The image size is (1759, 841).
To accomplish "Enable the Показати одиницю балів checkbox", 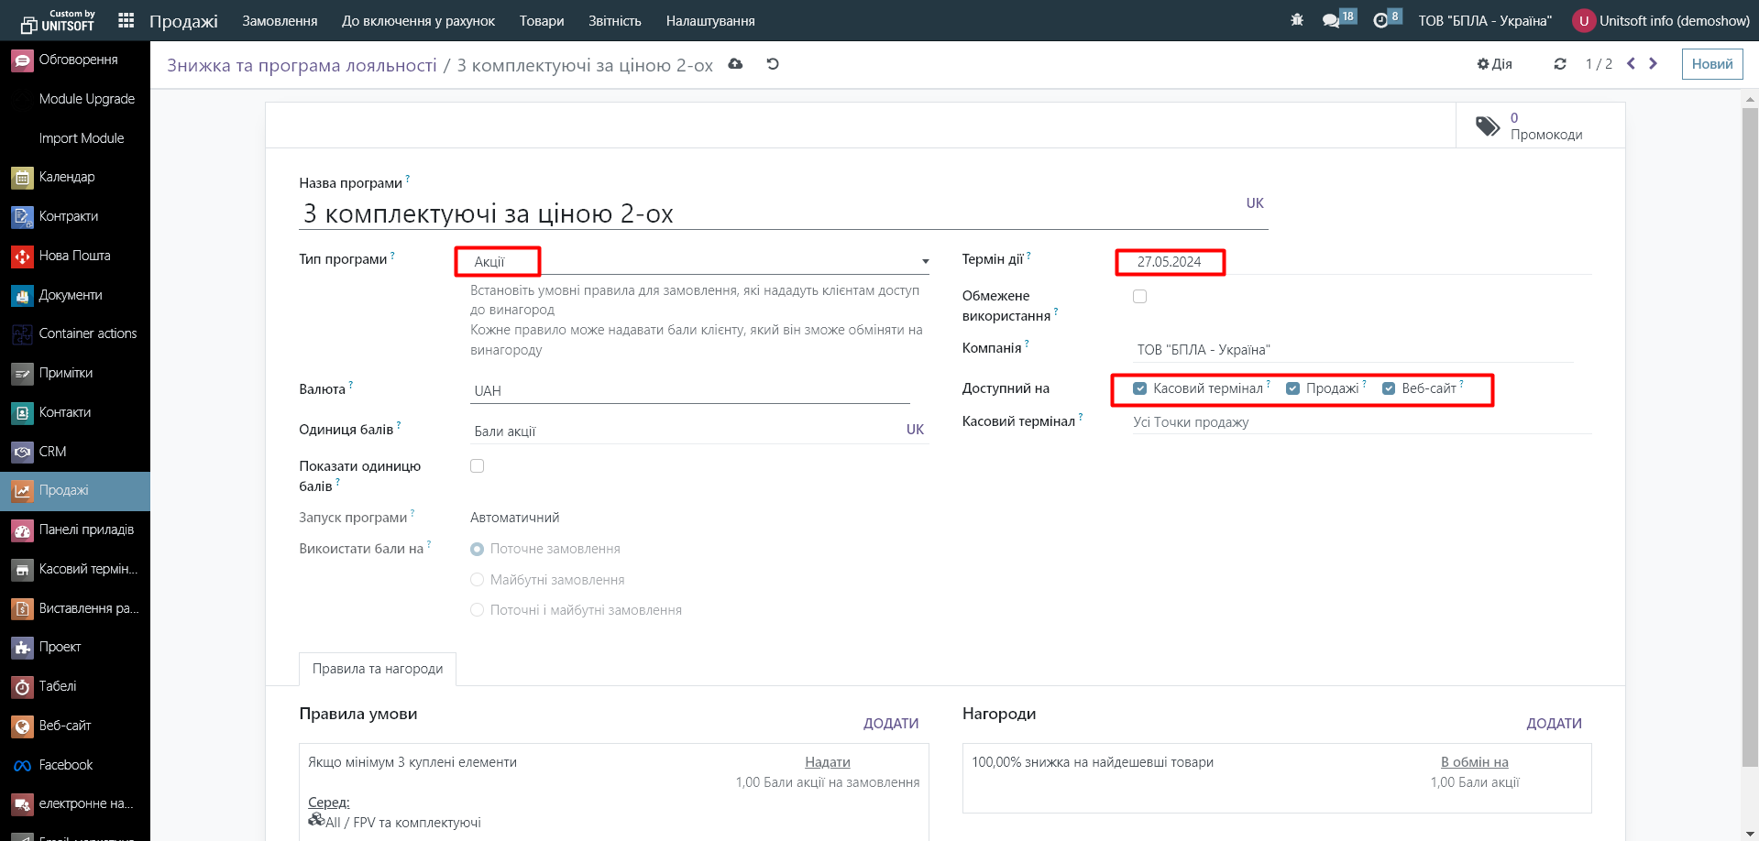I will tap(477, 465).
